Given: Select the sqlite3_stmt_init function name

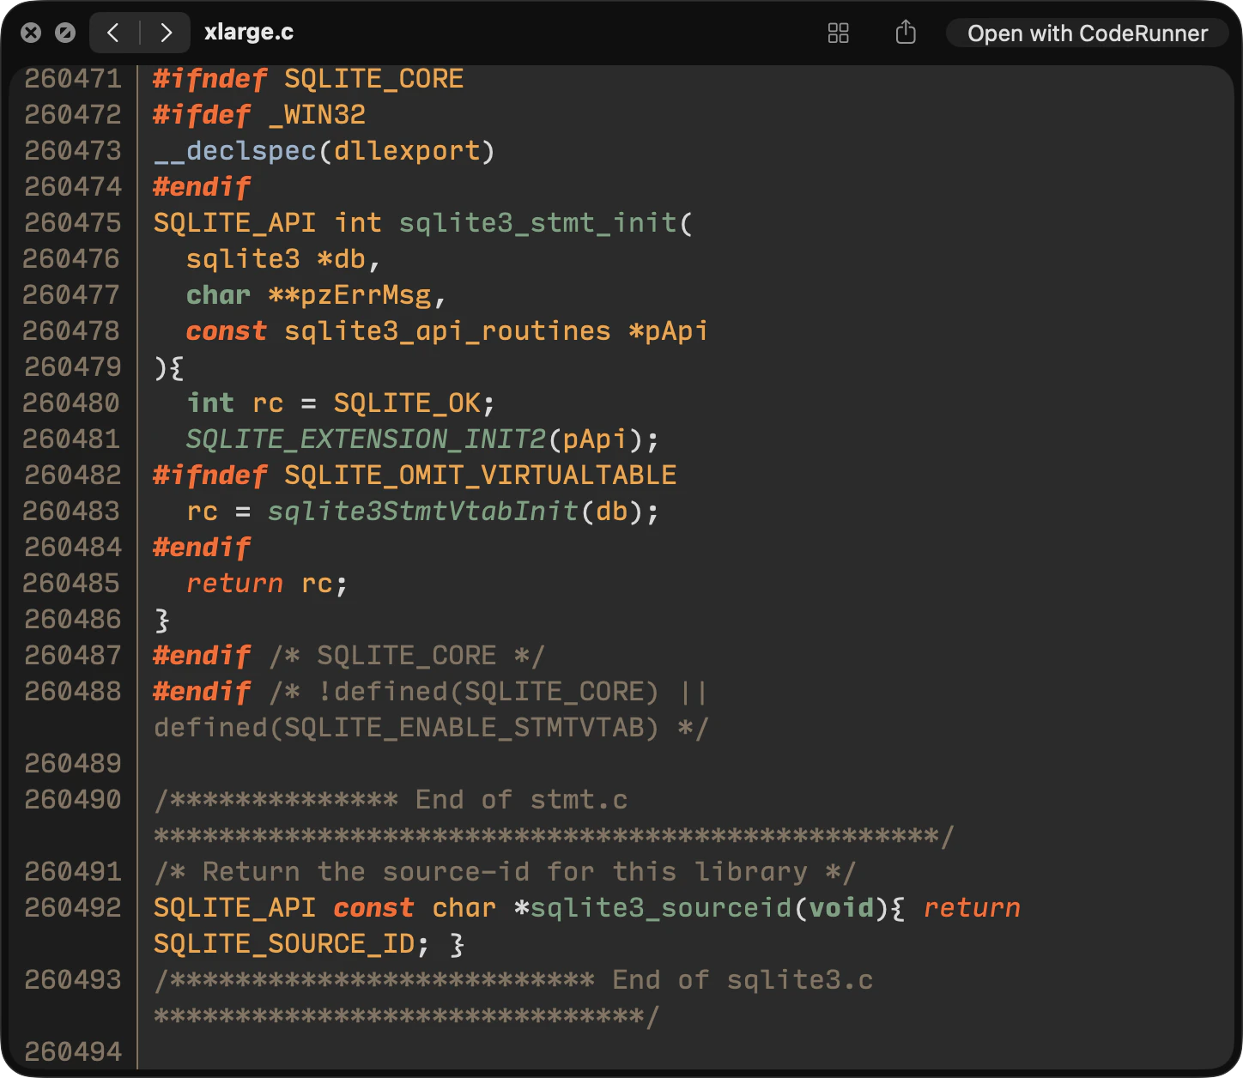Looking at the screenshot, I should click(x=538, y=223).
